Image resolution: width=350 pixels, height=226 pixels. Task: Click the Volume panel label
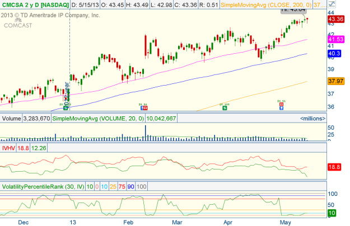[10, 119]
